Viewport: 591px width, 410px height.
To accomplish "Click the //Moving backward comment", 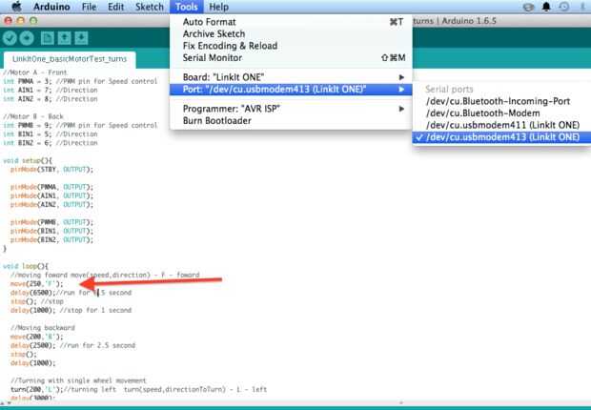I will click(x=43, y=328).
